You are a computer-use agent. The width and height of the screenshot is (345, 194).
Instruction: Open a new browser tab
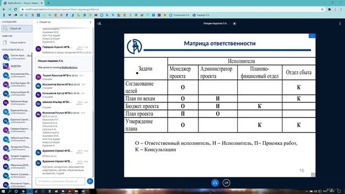point(49,3)
